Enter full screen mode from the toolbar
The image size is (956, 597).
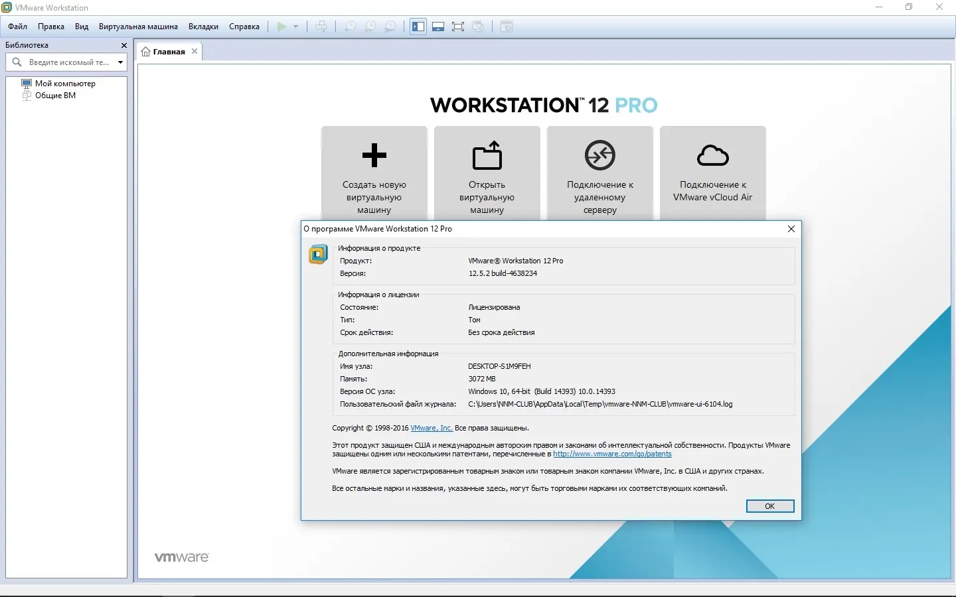pos(458,27)
